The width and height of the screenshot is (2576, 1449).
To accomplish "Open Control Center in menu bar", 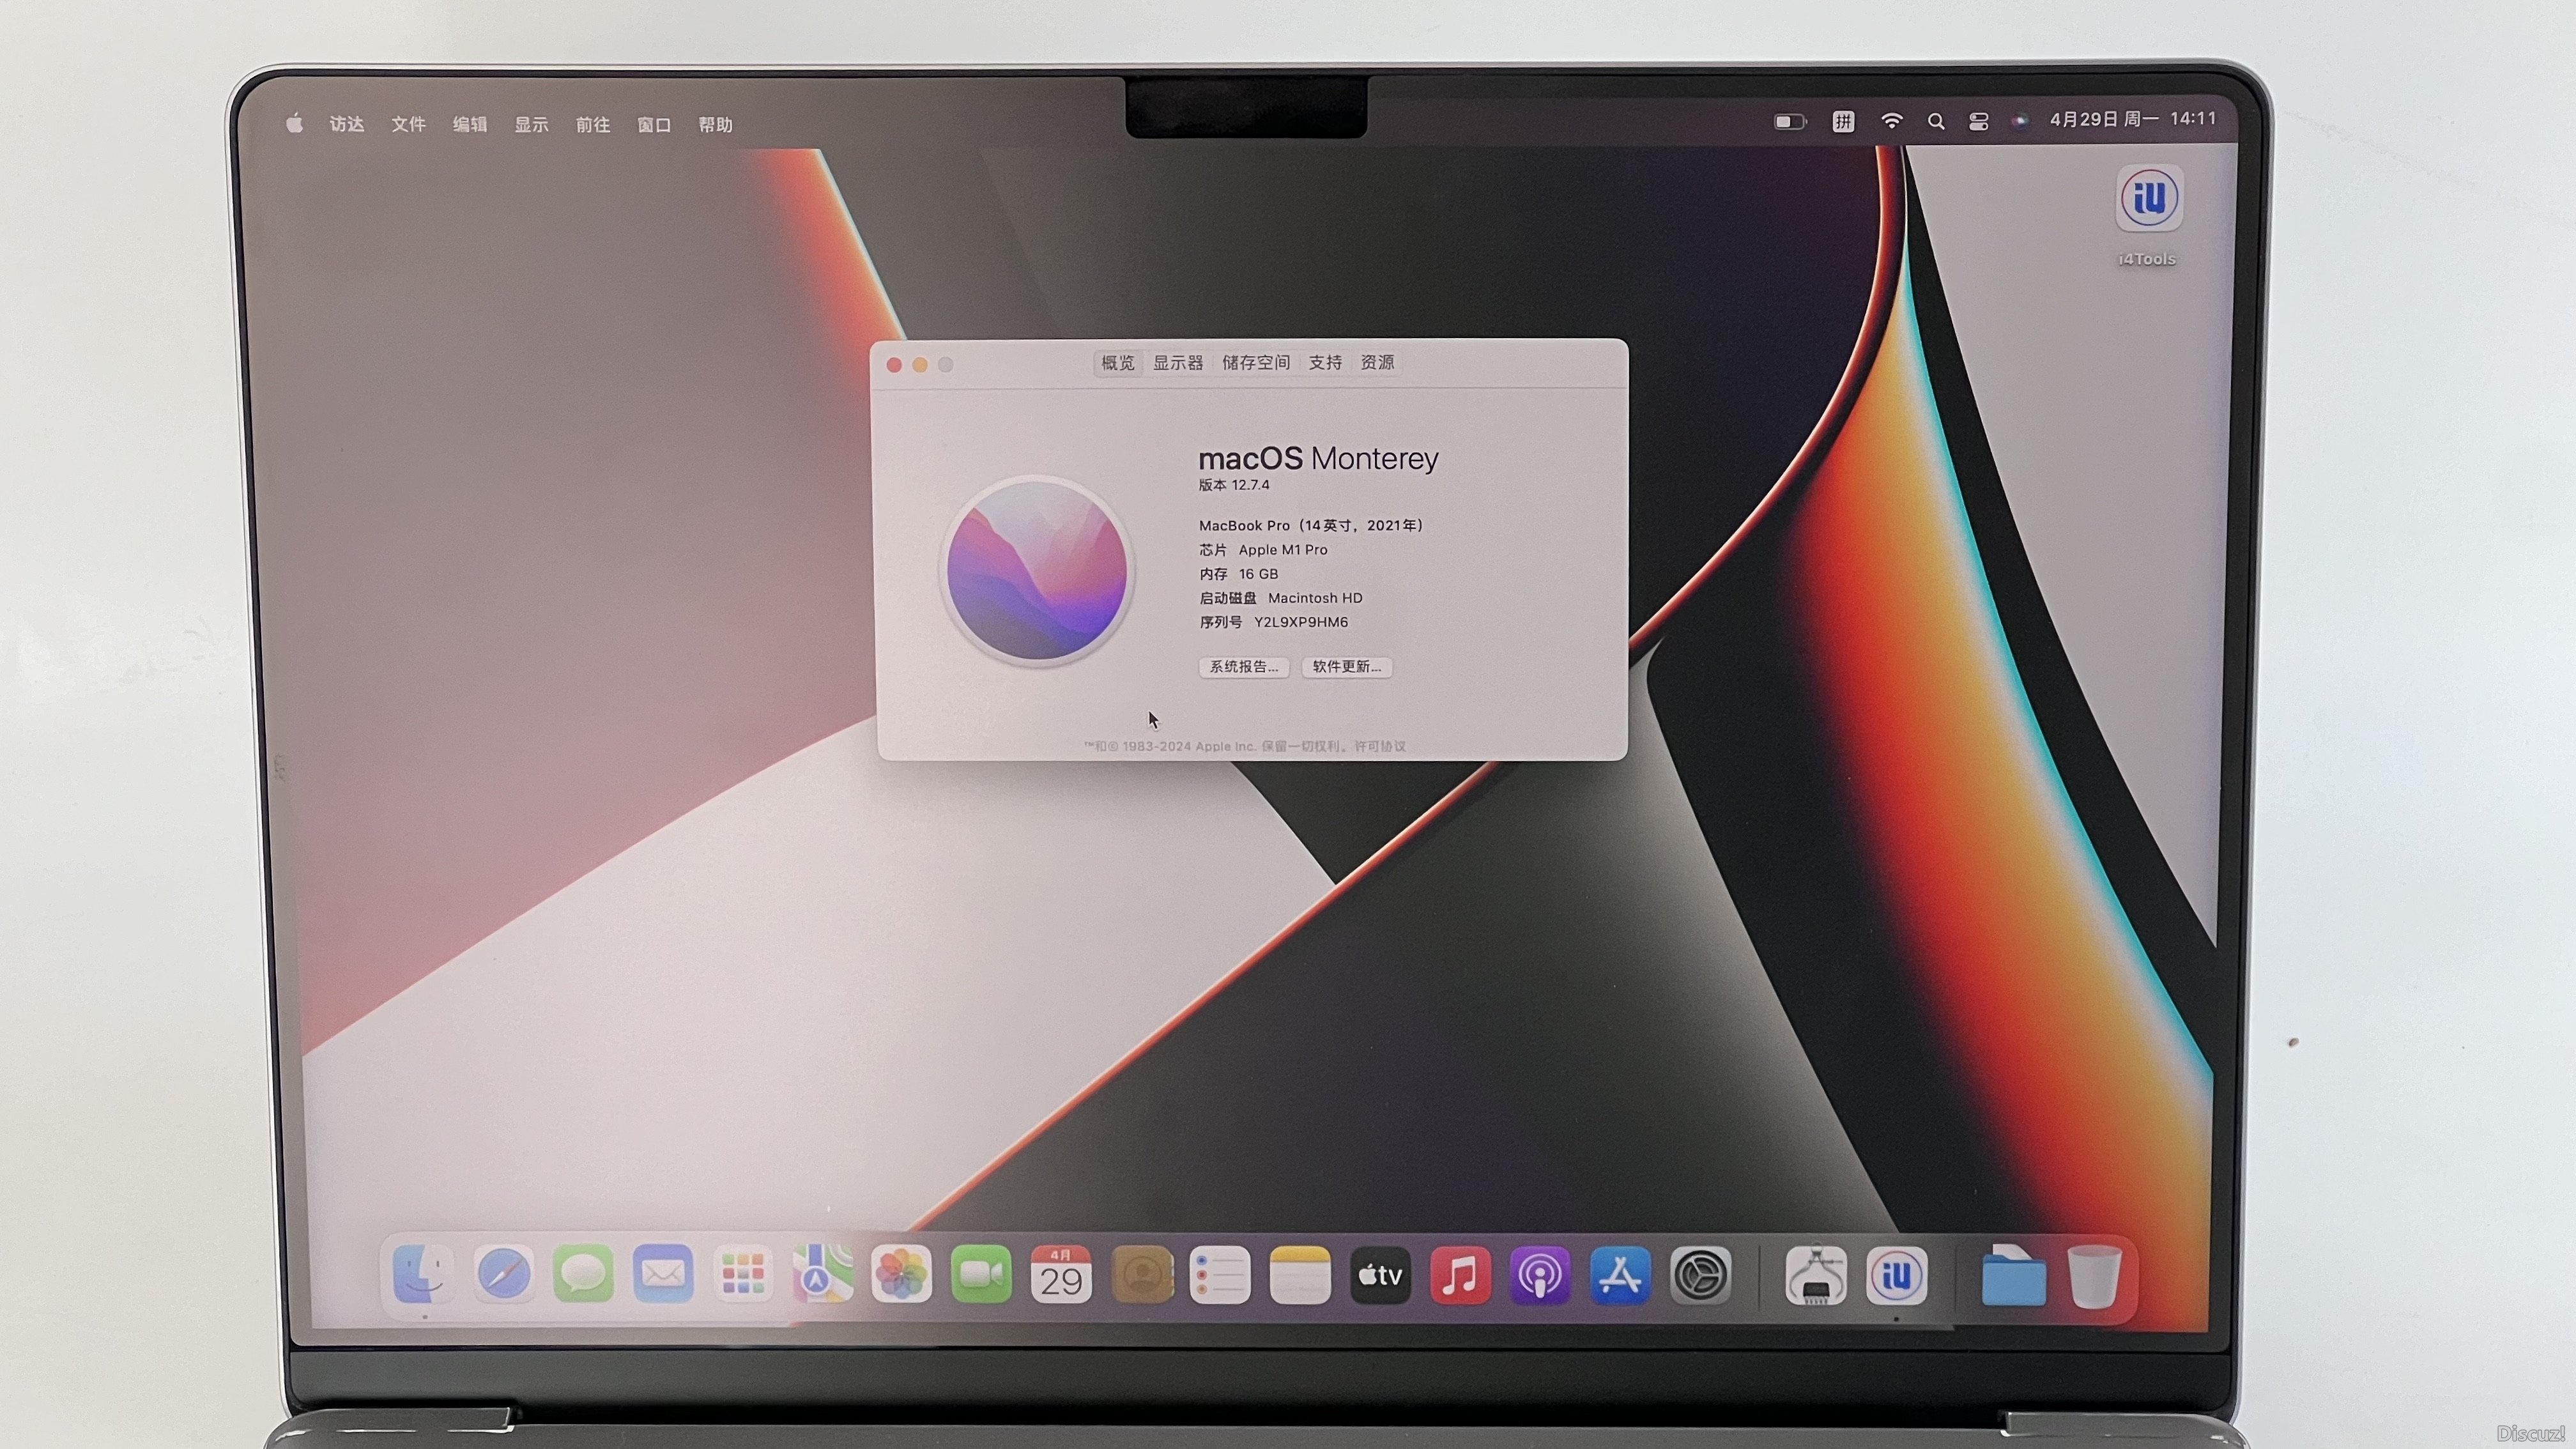I will (1978, 121).
